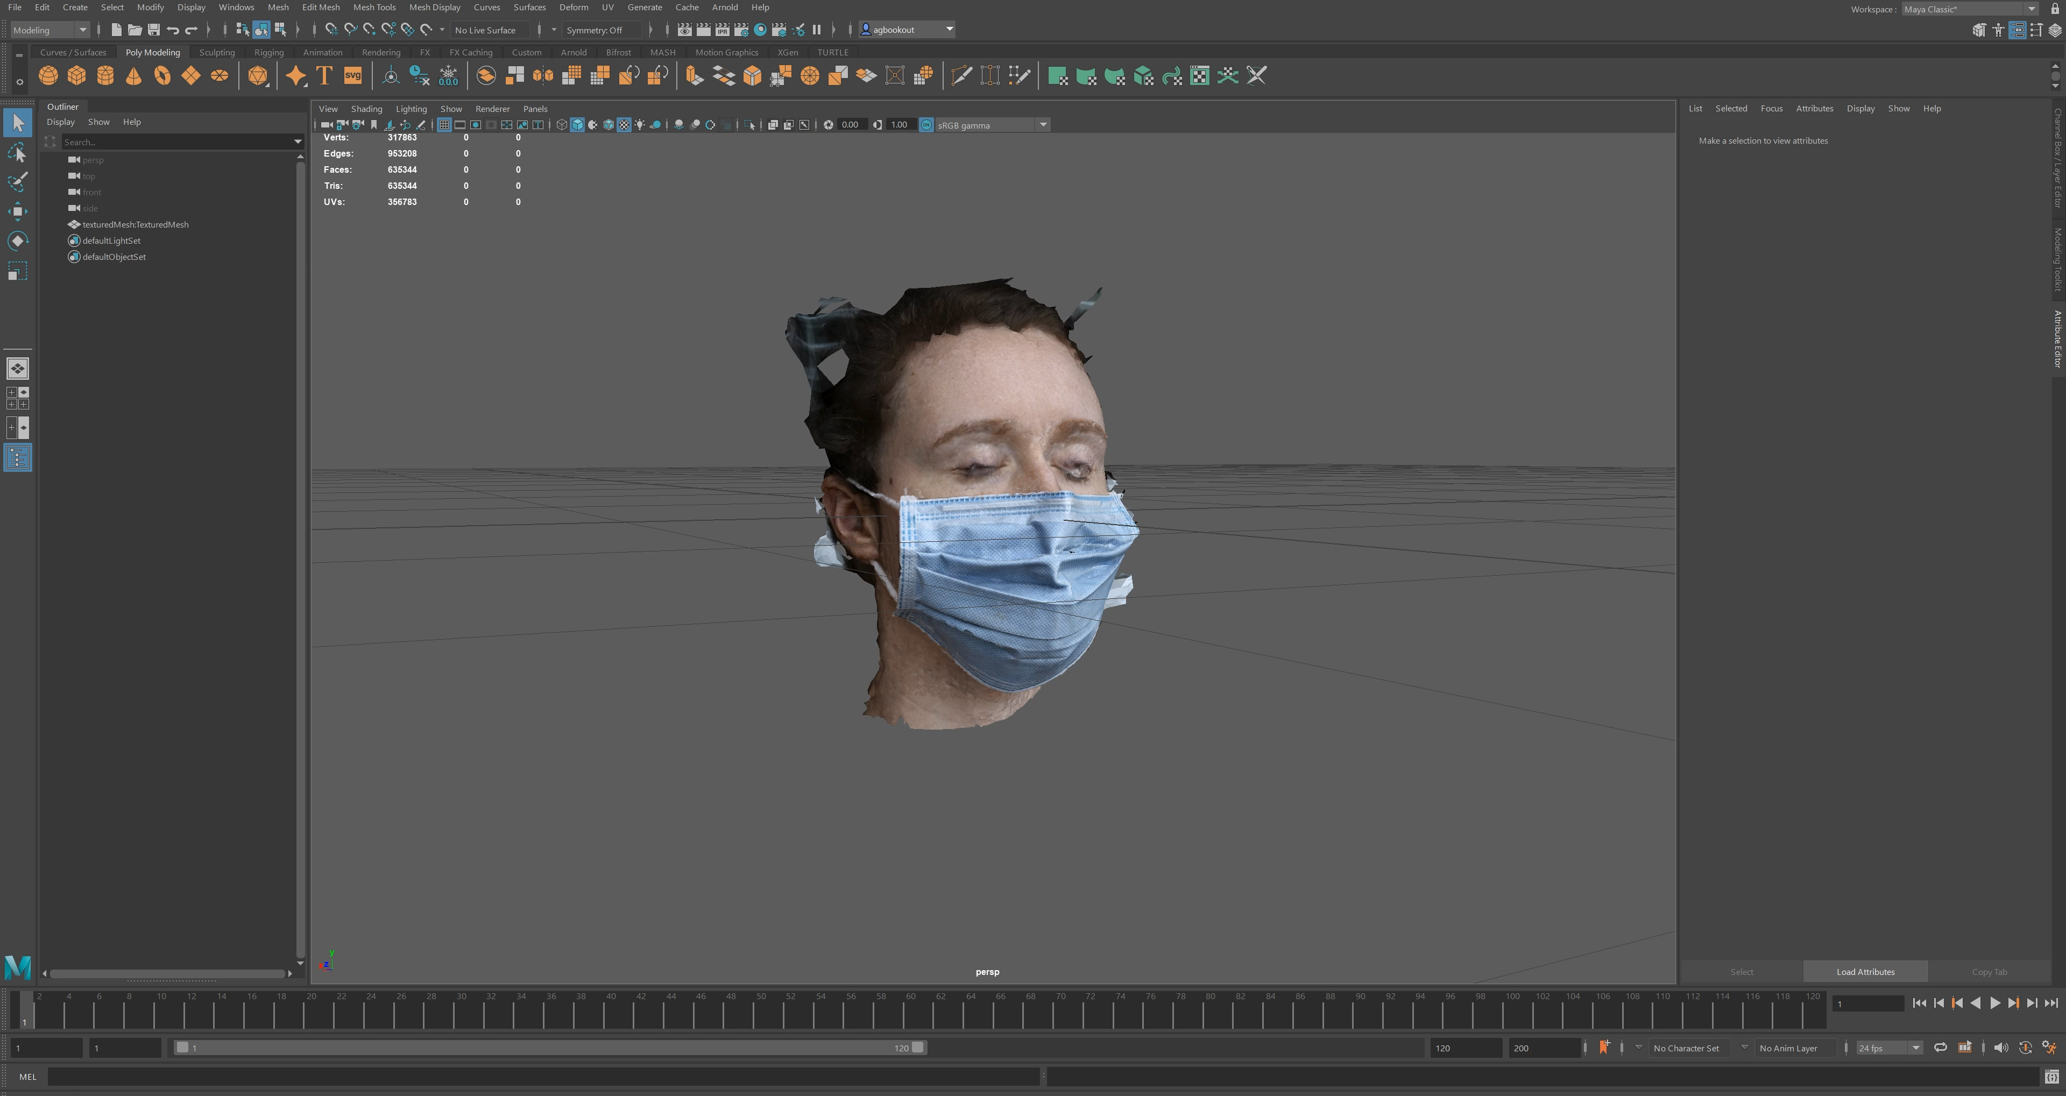
Task: Create a polygon disc from the shelf
Action: point(219,75)
